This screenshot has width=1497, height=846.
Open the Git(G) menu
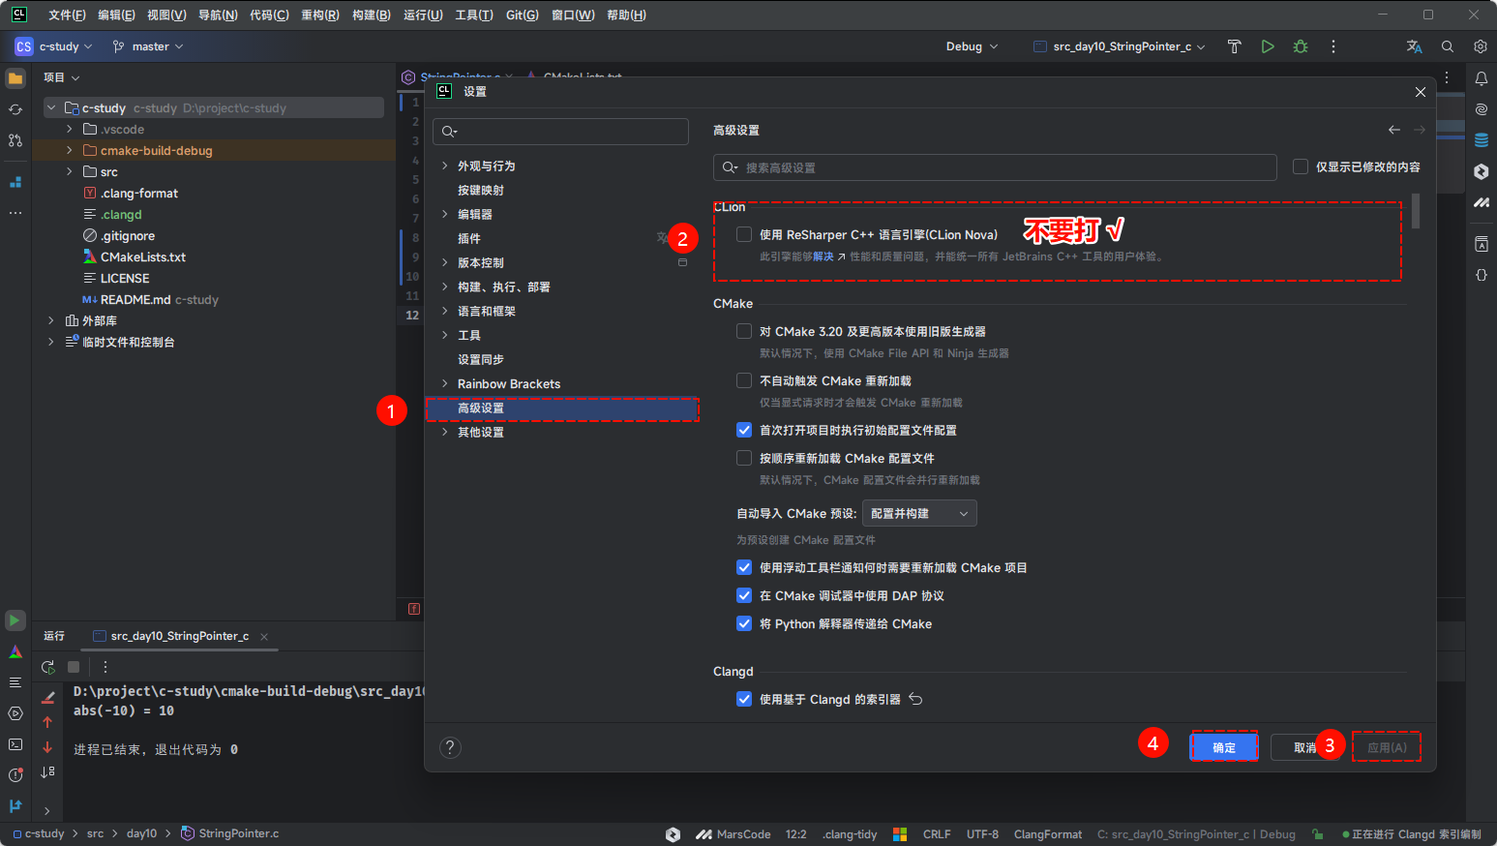522,15
